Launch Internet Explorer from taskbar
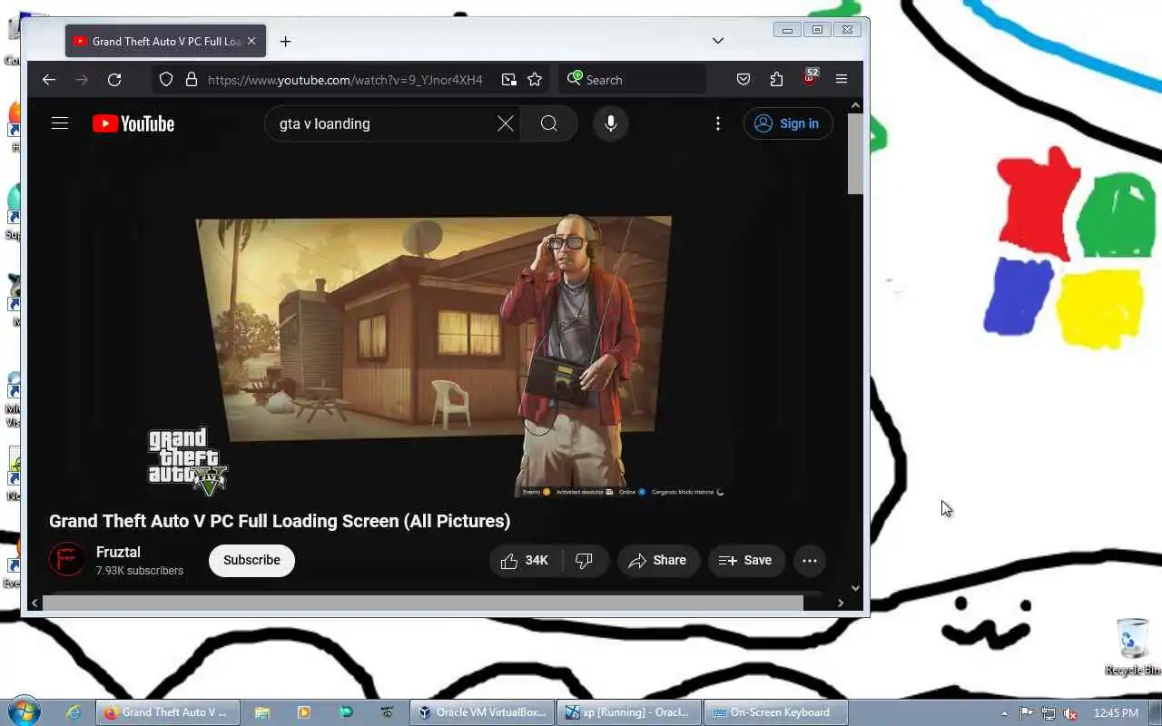 [x=74, y=712]
